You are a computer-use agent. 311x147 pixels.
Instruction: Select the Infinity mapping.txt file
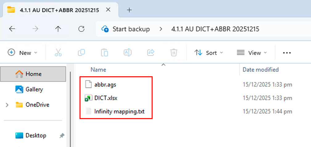(119, 112)
